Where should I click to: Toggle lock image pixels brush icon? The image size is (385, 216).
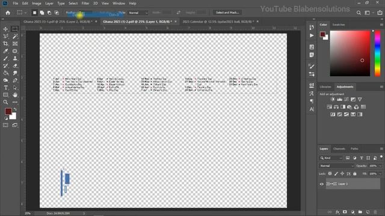(x=336, y=173)
